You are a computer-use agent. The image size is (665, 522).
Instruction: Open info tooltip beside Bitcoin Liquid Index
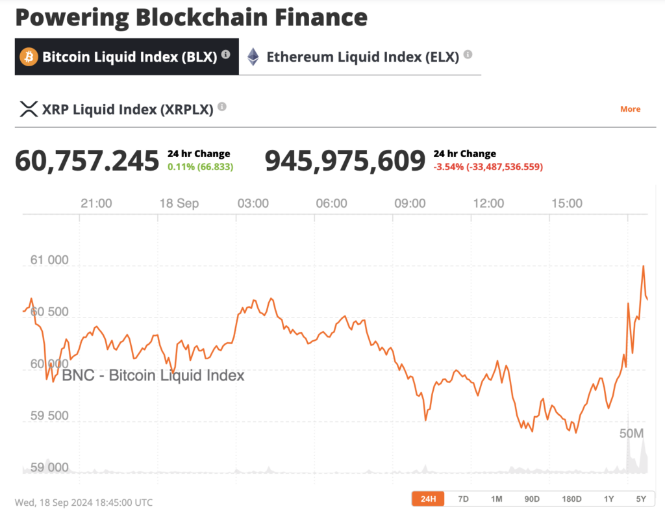click(226, 55)
